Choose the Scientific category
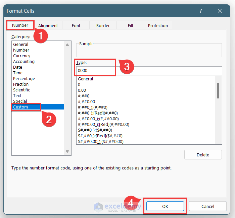Screen dimensions: 235x218 click(38, 90)
